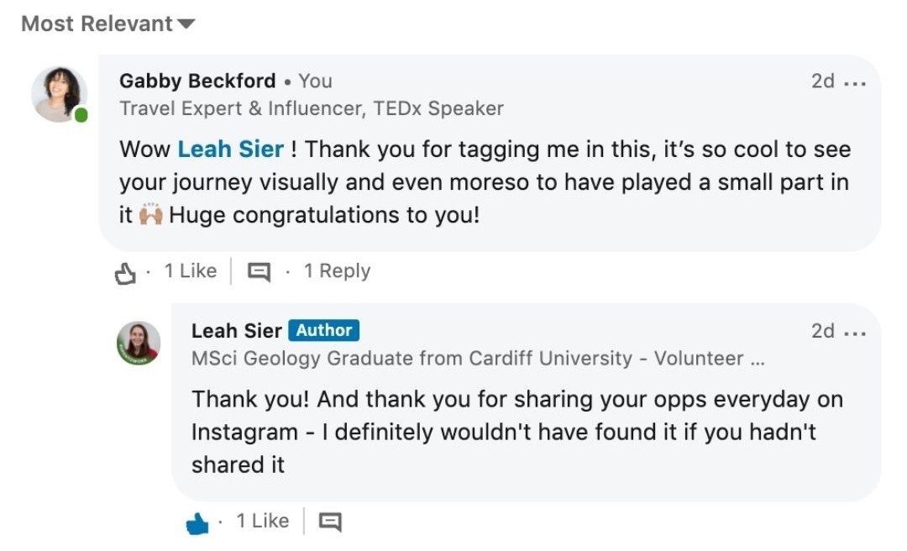The image size is (907, 551).
Task: Click Gabby's Travel Expert & Influencer headline
Action: tap(312, 109)
